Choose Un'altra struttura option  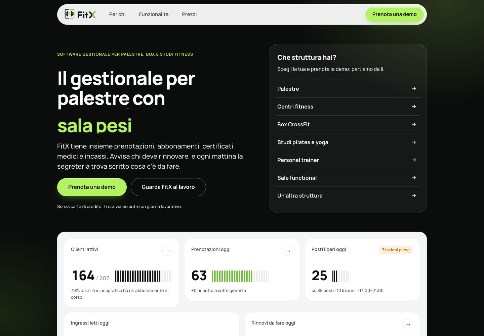coord(348,196)
